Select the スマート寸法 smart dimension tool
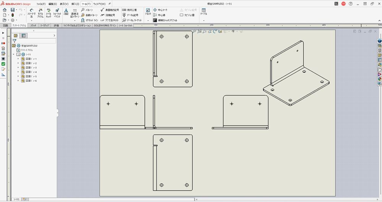This screenshot has height=202, width=382. tap(31, 13)
